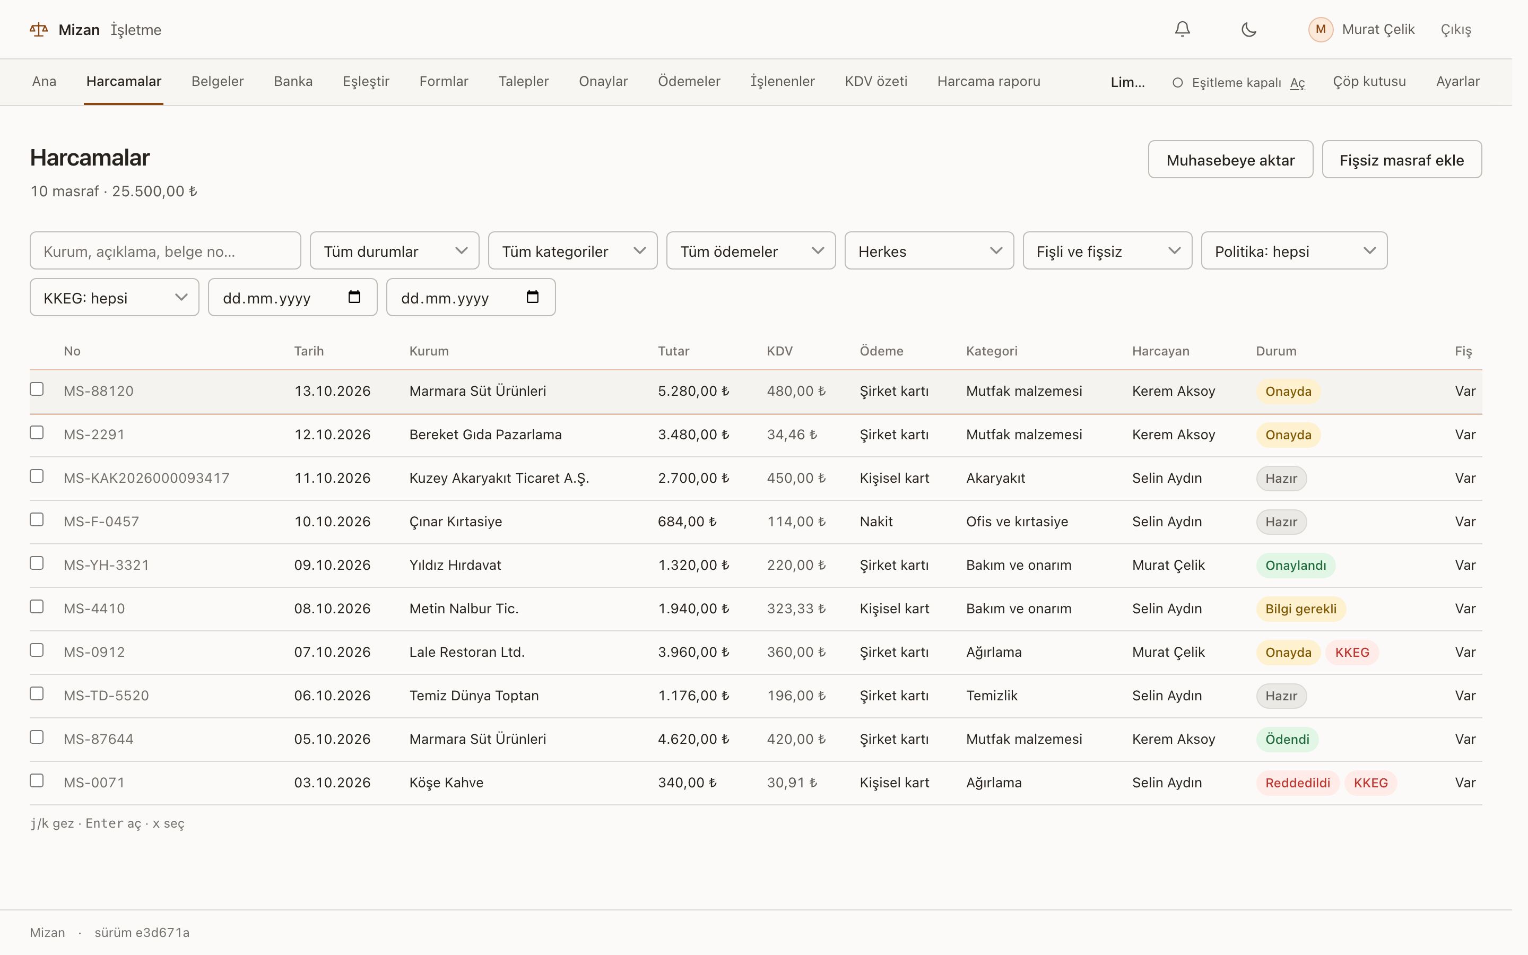Switch to the Belgeler tab
Viewport: 1528px width, 955px height.
217,82
